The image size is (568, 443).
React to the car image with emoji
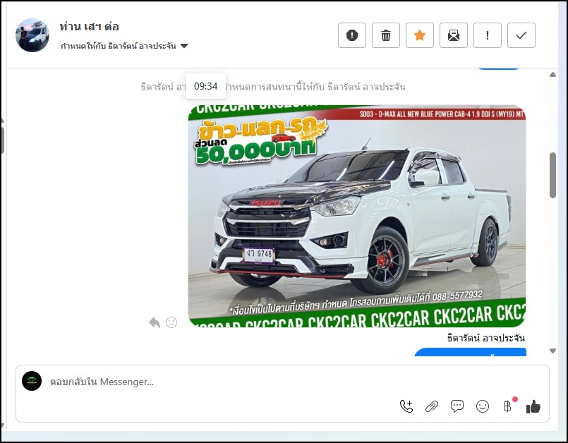coord(171,322)
